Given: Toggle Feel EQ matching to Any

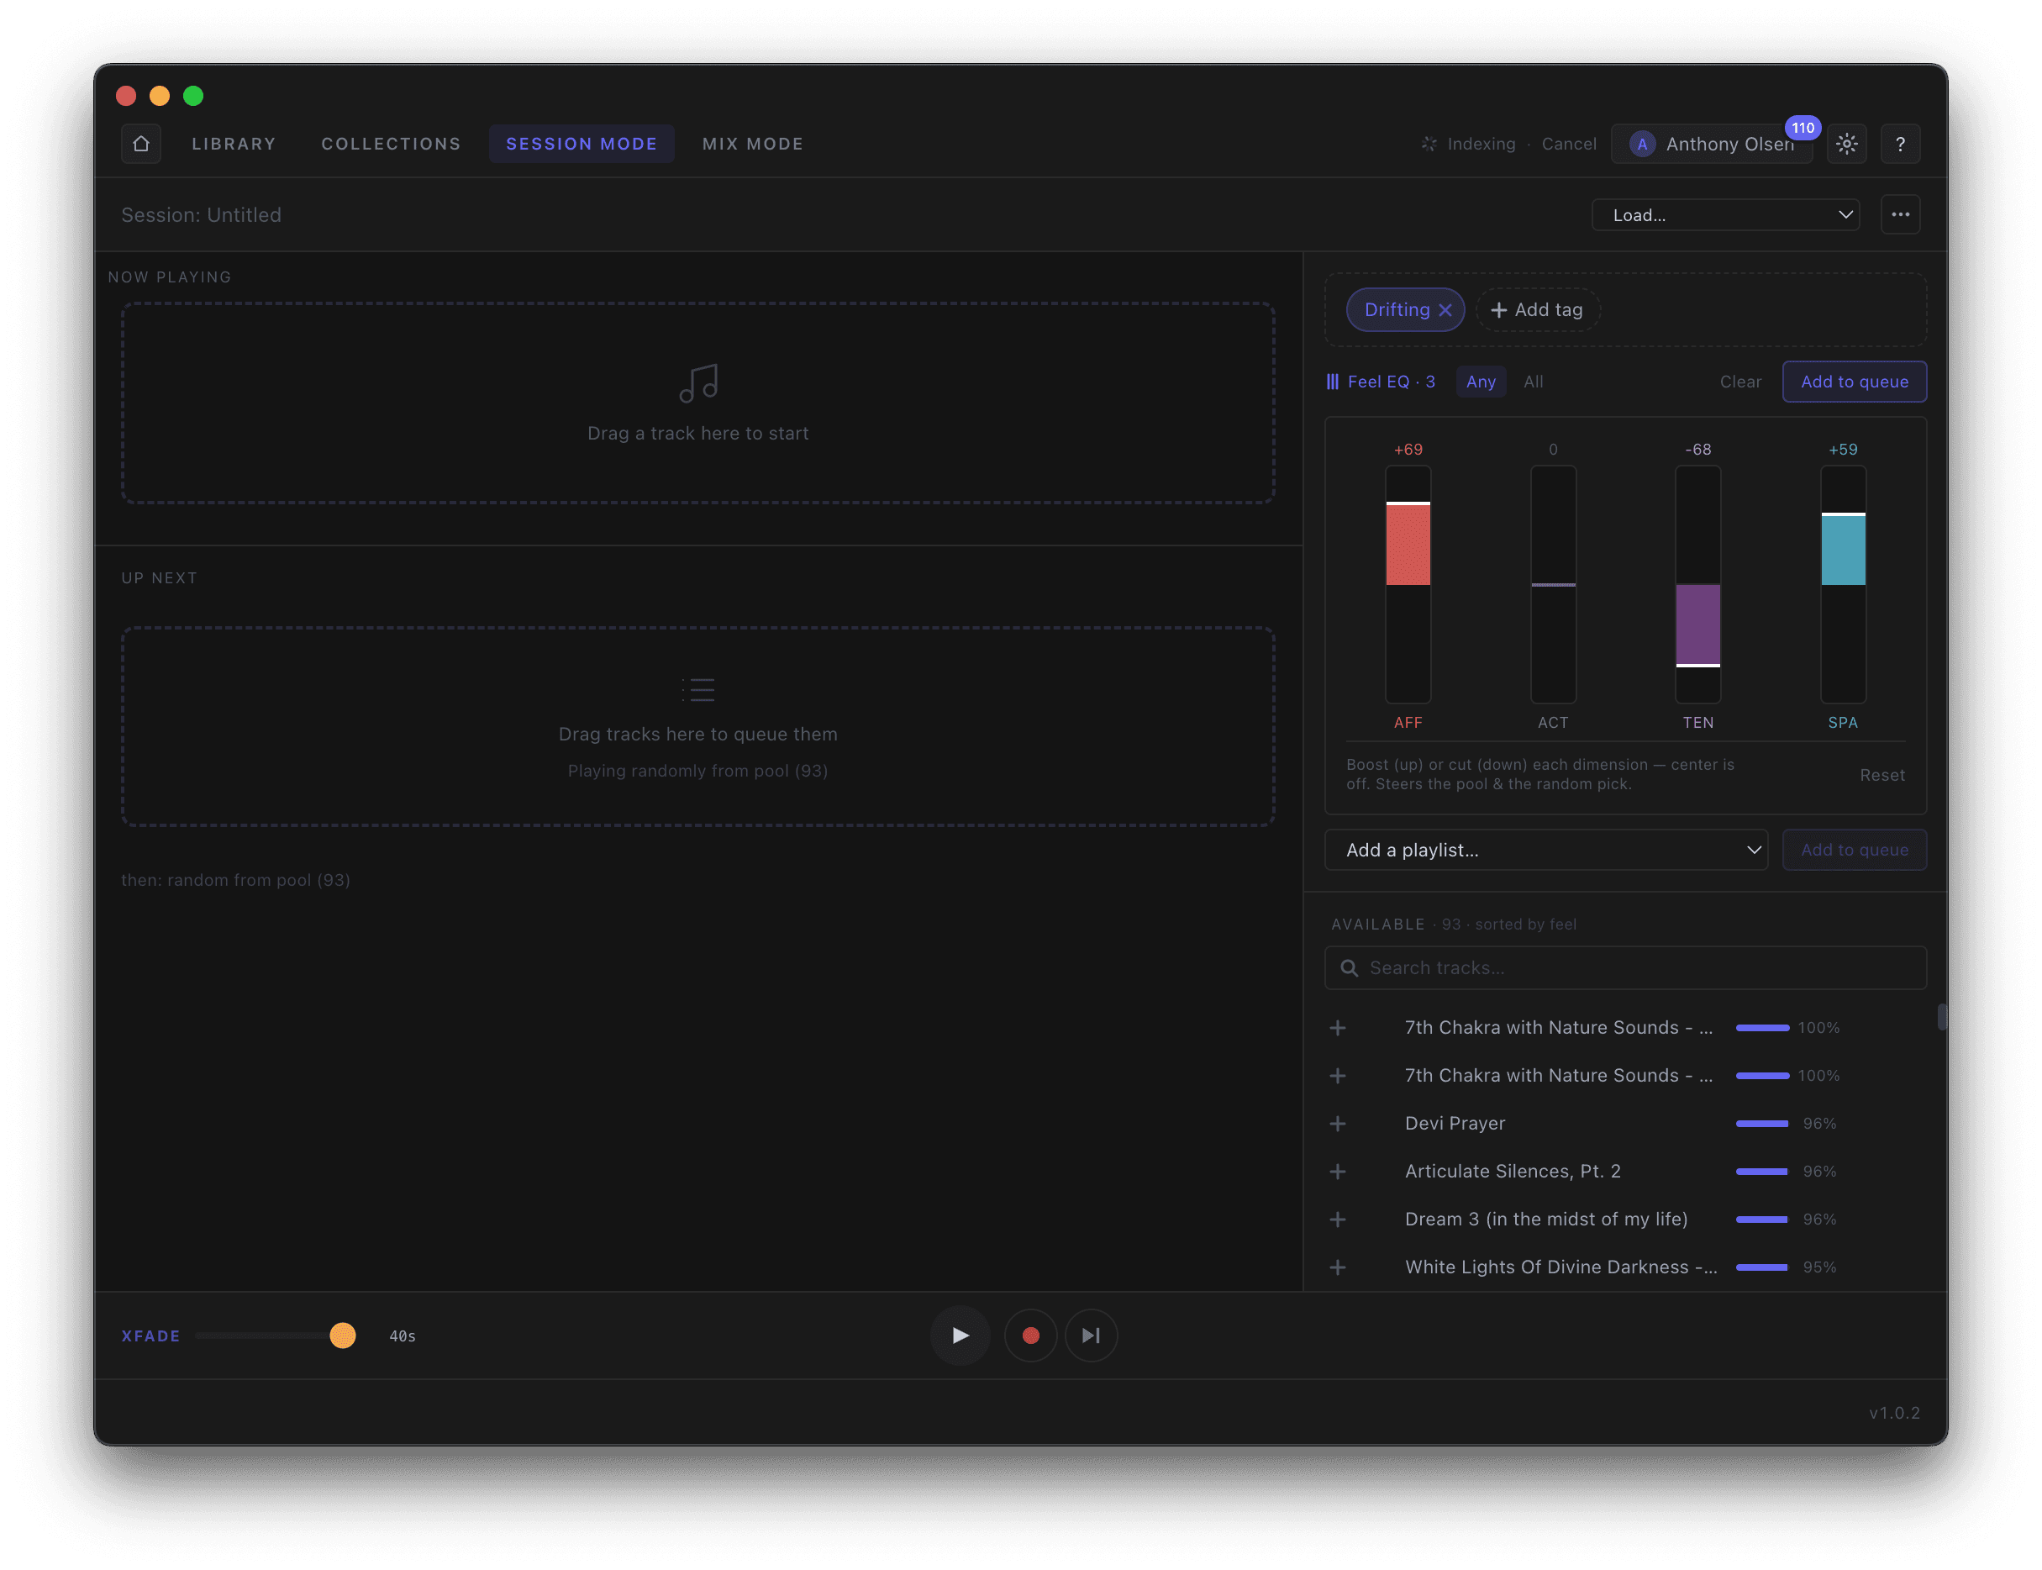Looking at the screenshot, I should [x=1481, y=382].
